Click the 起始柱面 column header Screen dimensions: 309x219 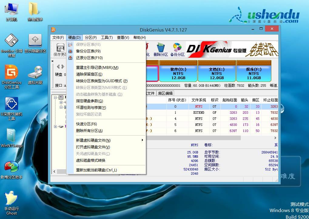[x=230, y=100]
